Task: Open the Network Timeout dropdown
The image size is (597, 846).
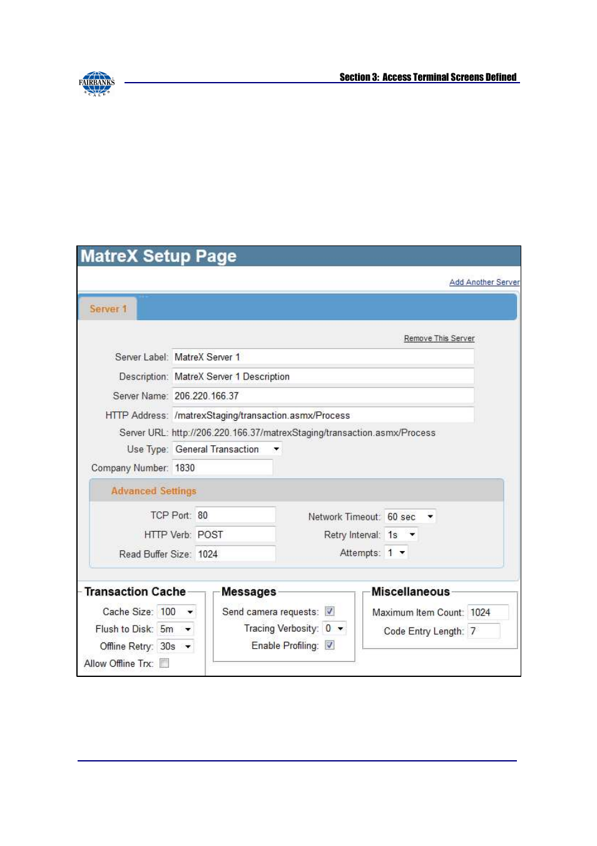Action: [411, 517]
